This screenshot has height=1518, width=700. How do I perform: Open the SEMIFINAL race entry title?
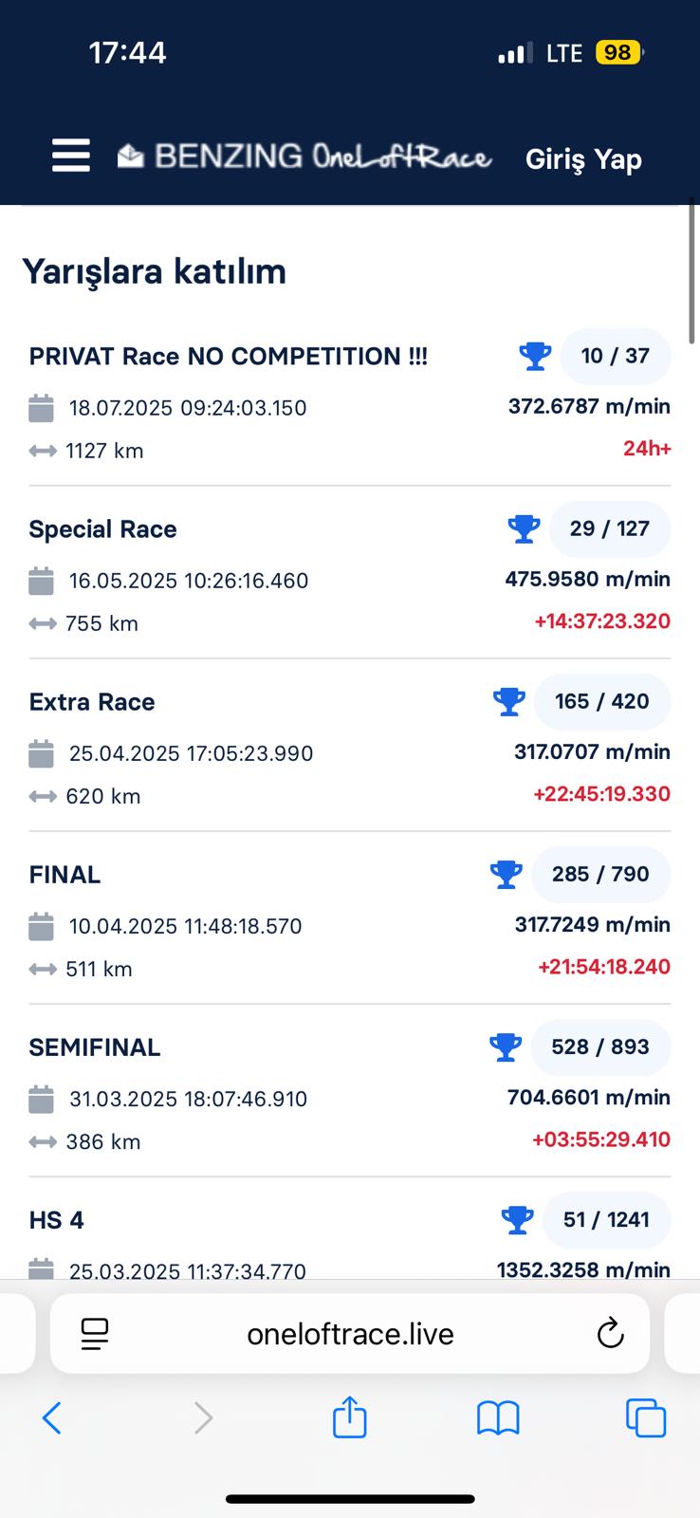pyautogui.click(x=95, y=1047)
